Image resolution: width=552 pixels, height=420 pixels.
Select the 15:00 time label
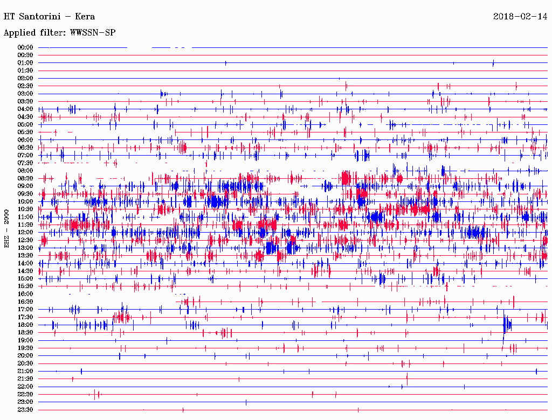click(x=25, y=278)
